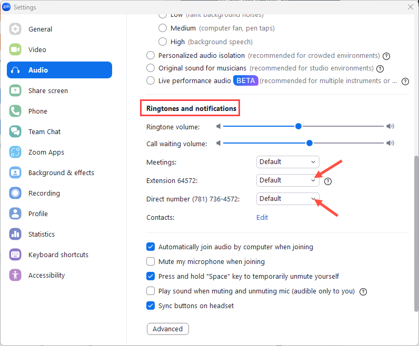This screenshot has height=346, width=419.
Task: Click the Video camera icon in sidebar
Action: (x=15, y=49)
